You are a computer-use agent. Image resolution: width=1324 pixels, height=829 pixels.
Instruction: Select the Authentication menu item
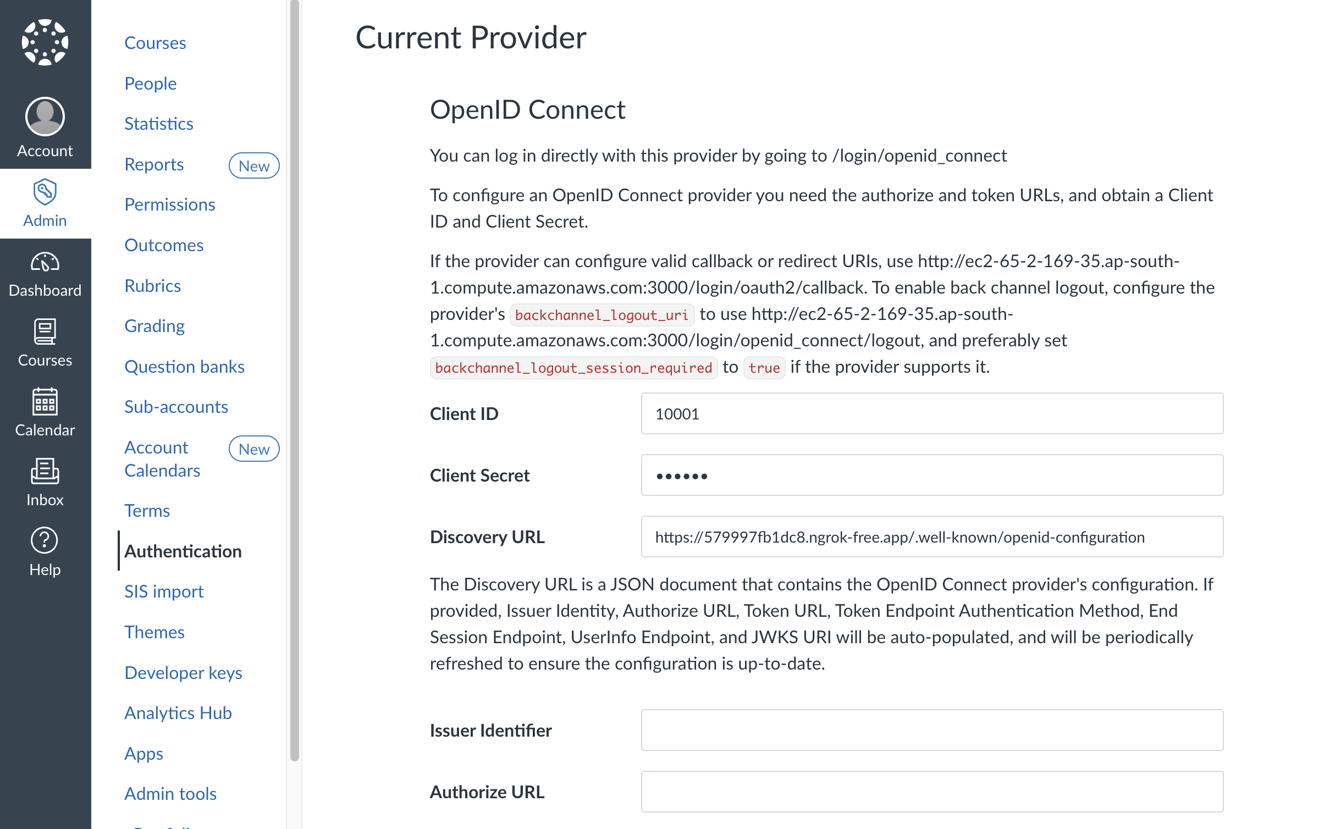click(x=184, y=551)
